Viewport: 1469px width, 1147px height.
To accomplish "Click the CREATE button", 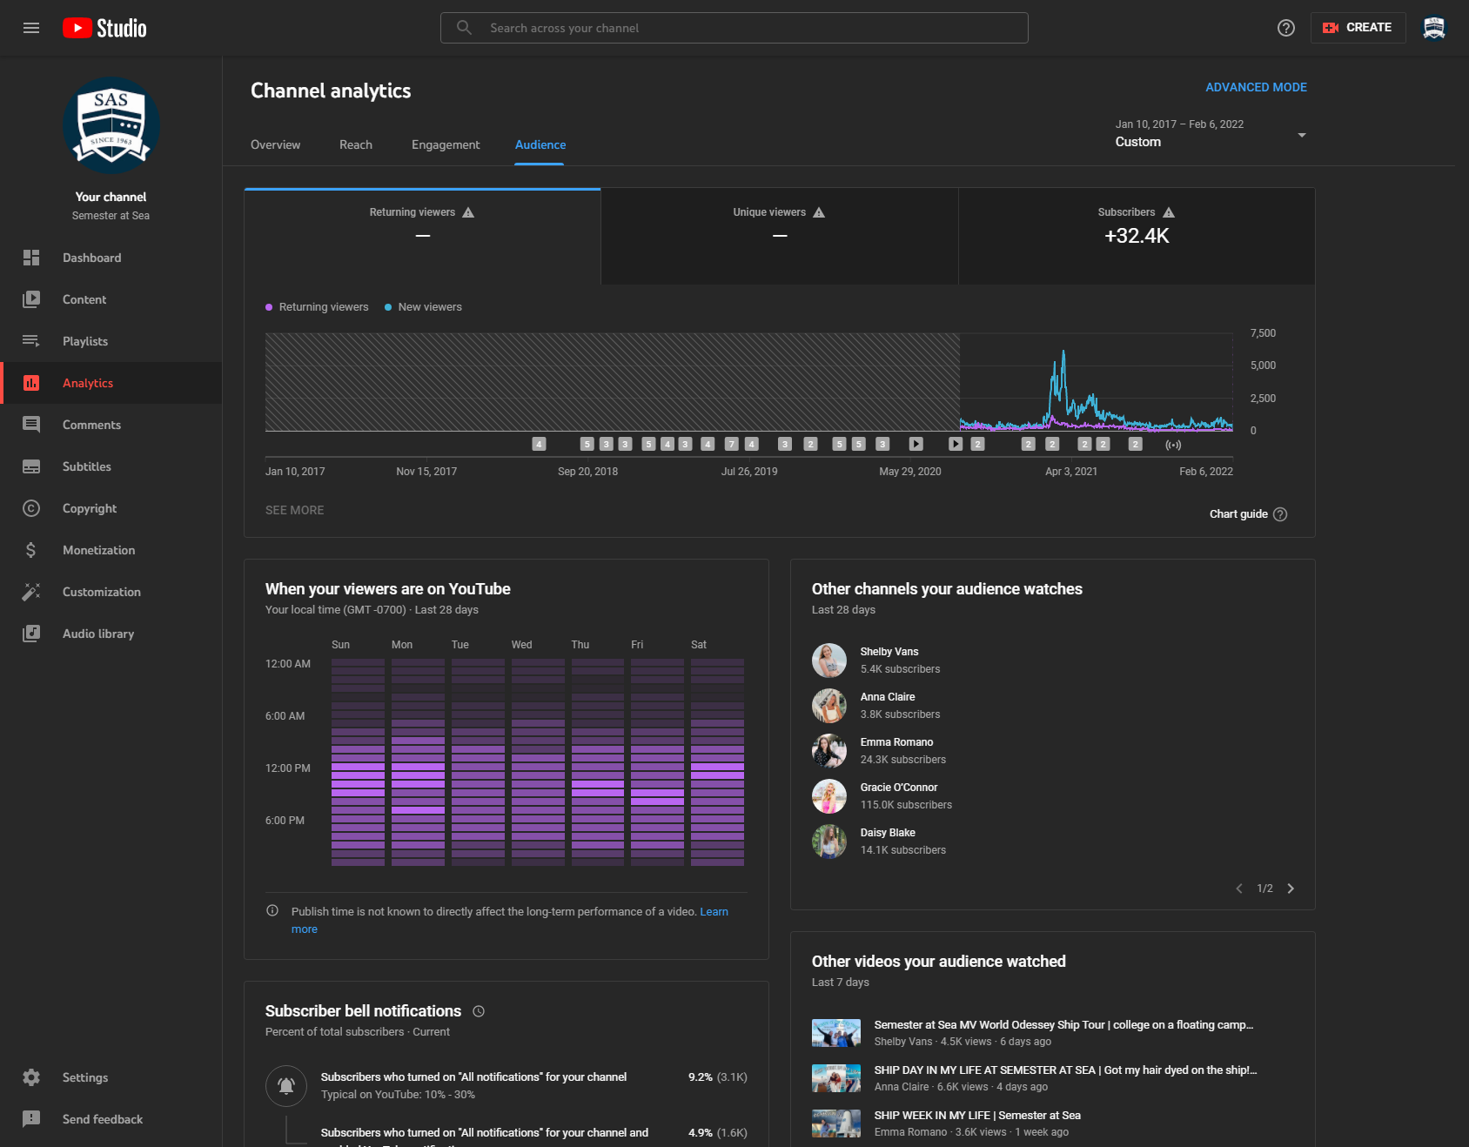I will click(x=1358, y=28).
